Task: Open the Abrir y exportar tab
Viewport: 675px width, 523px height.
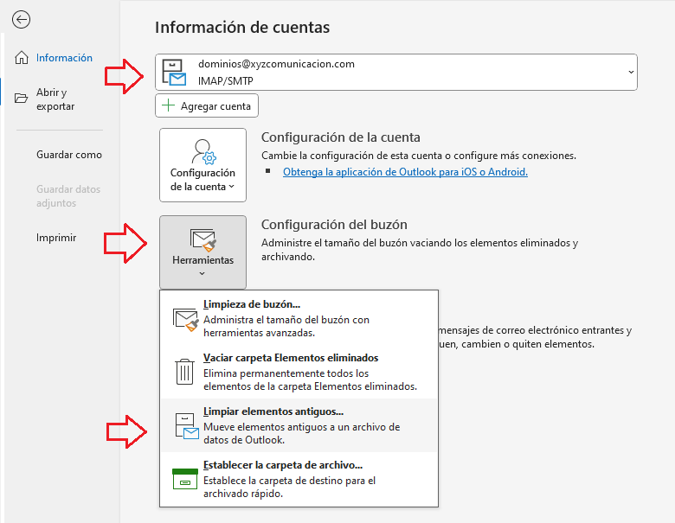Action: click(55, 99)
